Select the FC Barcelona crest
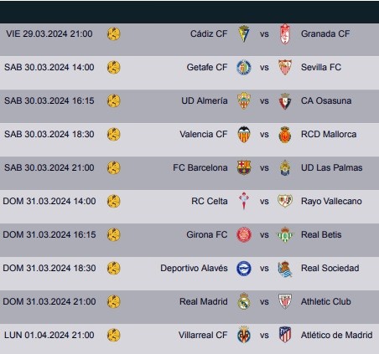This screenshot has height=354, width=379. [244, 167]
